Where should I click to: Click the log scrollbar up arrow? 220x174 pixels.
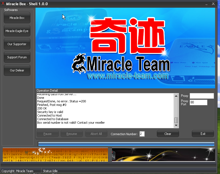176,96
